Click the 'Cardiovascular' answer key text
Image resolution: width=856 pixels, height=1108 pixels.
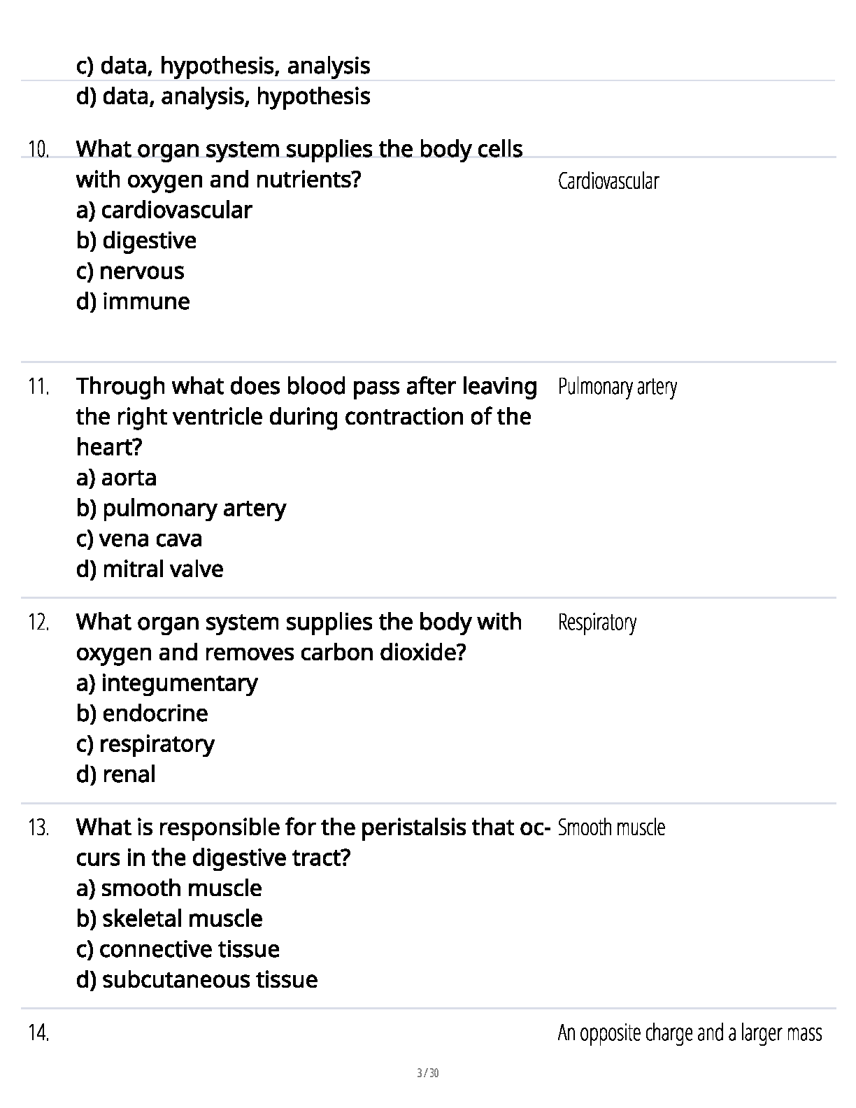coord(608,181)
